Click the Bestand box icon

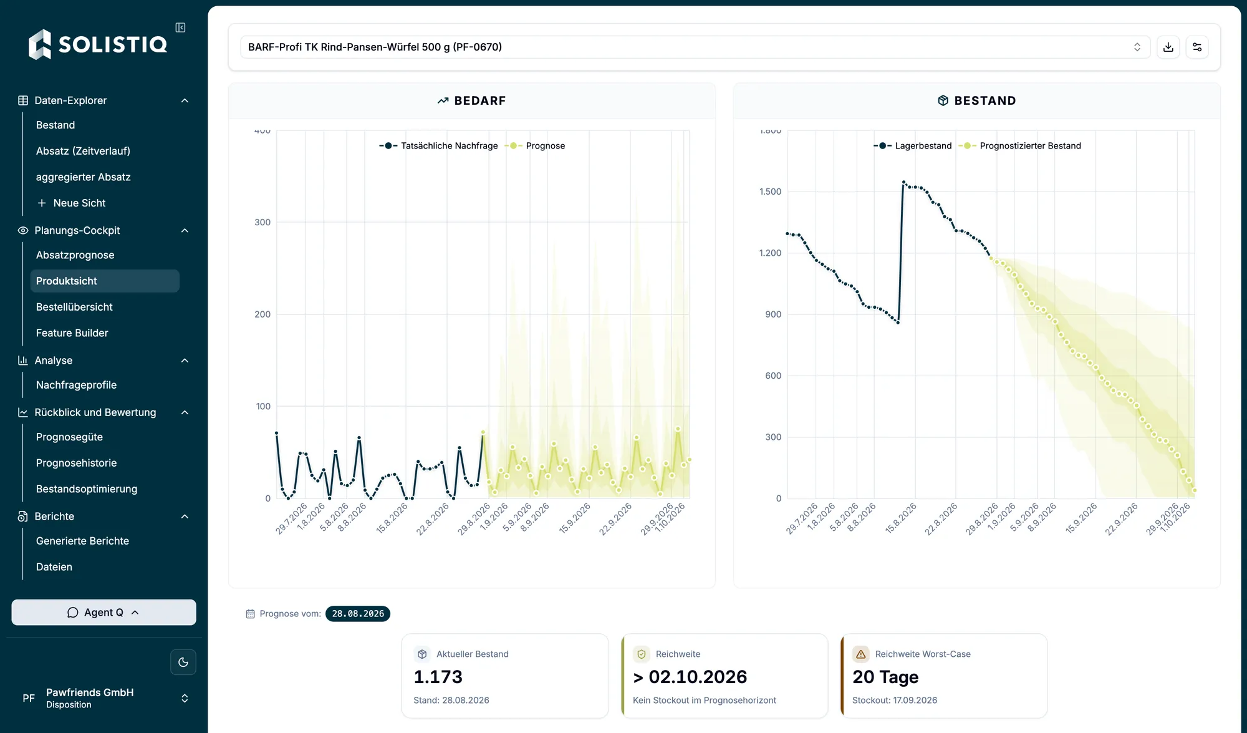coord(943,100)
